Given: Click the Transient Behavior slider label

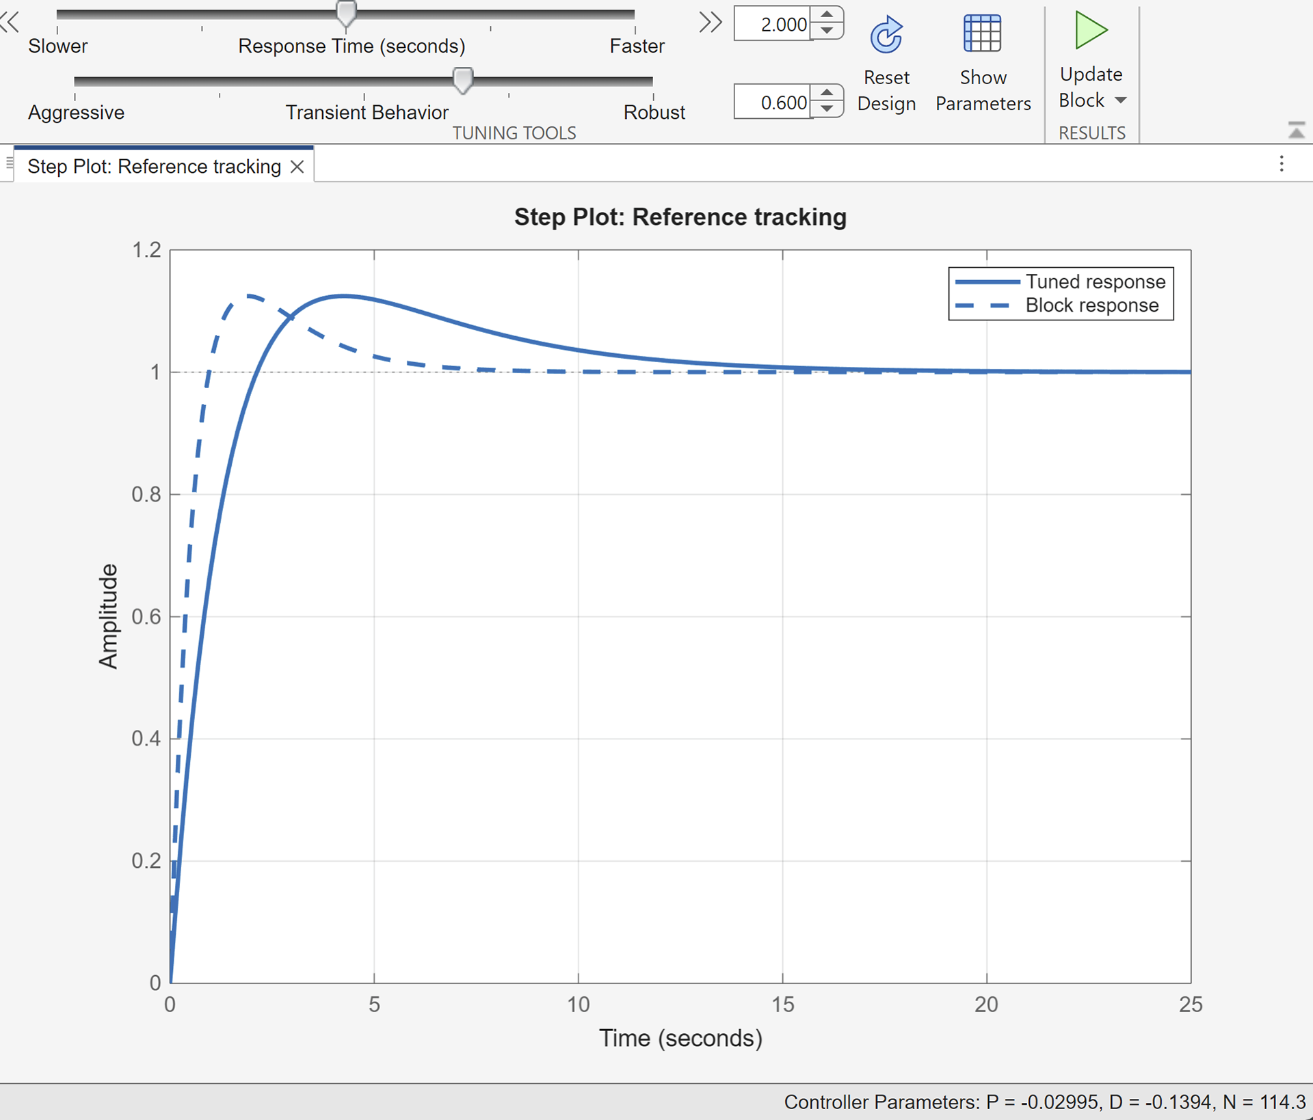Looking at the screenshot, I should click(x=367, y=113).
